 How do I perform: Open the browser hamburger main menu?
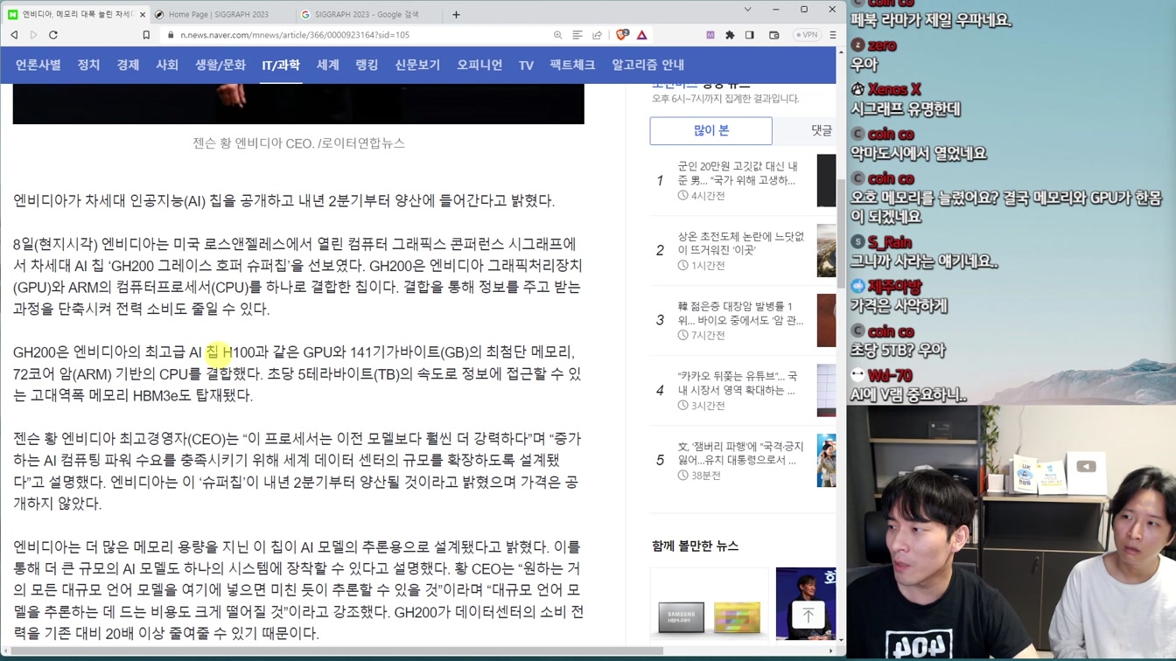[832, 35]
